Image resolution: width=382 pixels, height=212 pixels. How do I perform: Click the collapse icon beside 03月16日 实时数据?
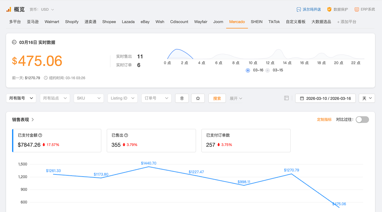(x=14, y=42)
